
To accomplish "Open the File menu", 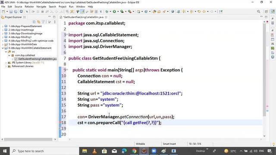I will [x=3, y=7].
